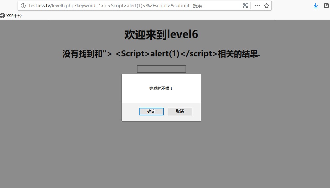Screen dimensions: 330x188
Task: Click the gray footer area of the dialog
Action: click(129, 112)
